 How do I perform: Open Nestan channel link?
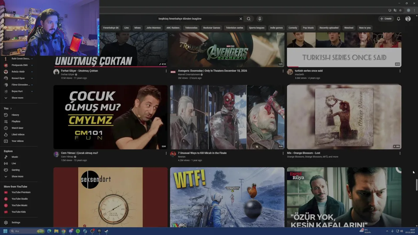click(182, 157)
